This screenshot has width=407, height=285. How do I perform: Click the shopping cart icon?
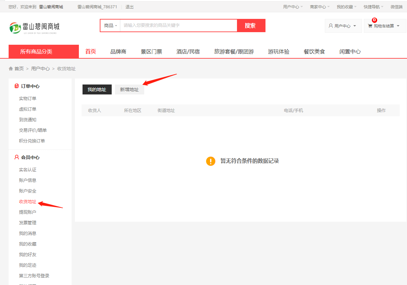click(370, 26)
